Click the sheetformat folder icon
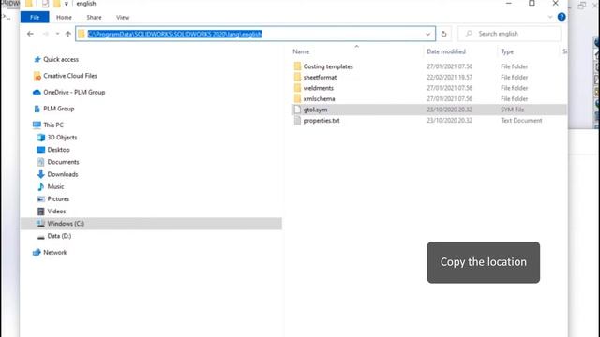Viewport: 600px width, 337px height. (297, 77)
